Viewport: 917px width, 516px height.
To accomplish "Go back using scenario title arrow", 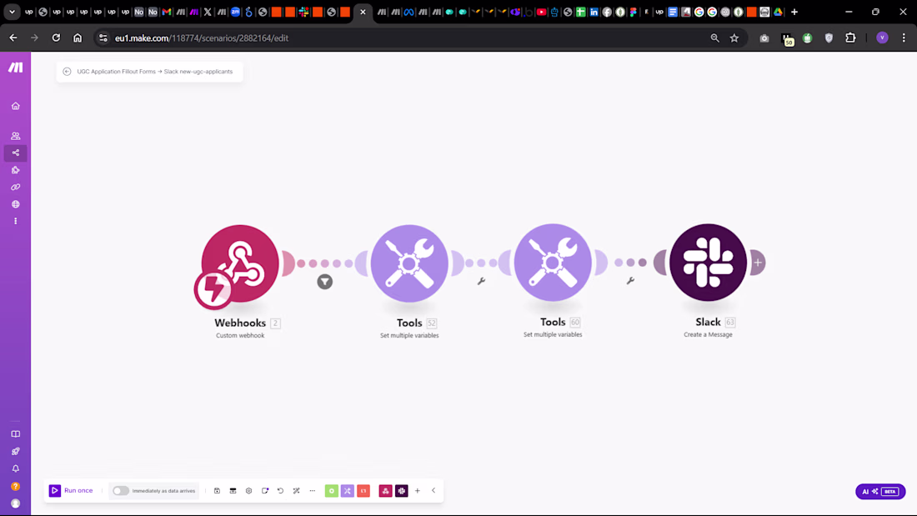I will click(x=67, y=72).
